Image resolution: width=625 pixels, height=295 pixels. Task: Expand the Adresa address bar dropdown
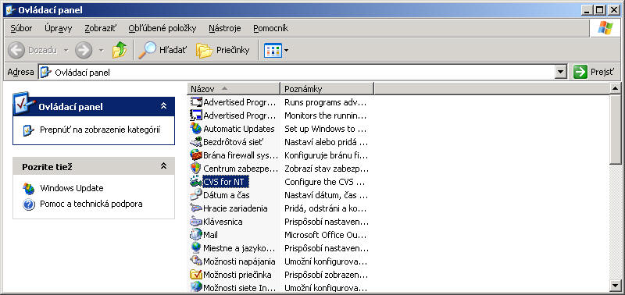[x=561, y=72]
